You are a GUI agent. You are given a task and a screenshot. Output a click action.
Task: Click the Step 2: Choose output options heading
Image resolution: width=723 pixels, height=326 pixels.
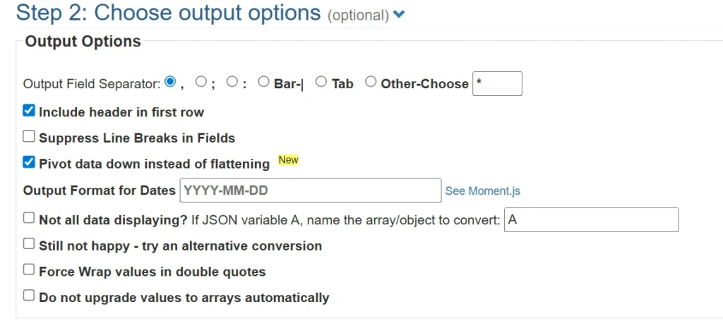pos(168,13)
